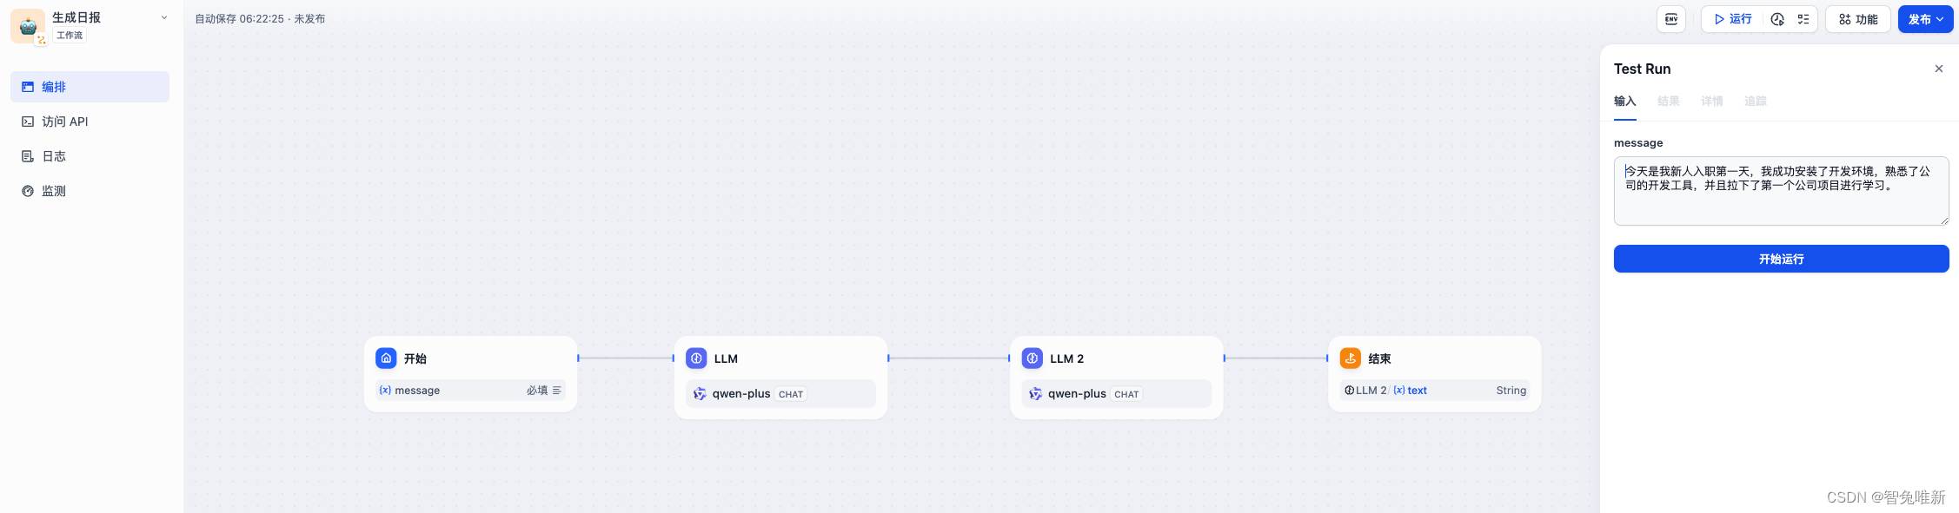Screen dimensions: 1959x513
Task: Open the checklist icon beside run history
Action: 1803,19
